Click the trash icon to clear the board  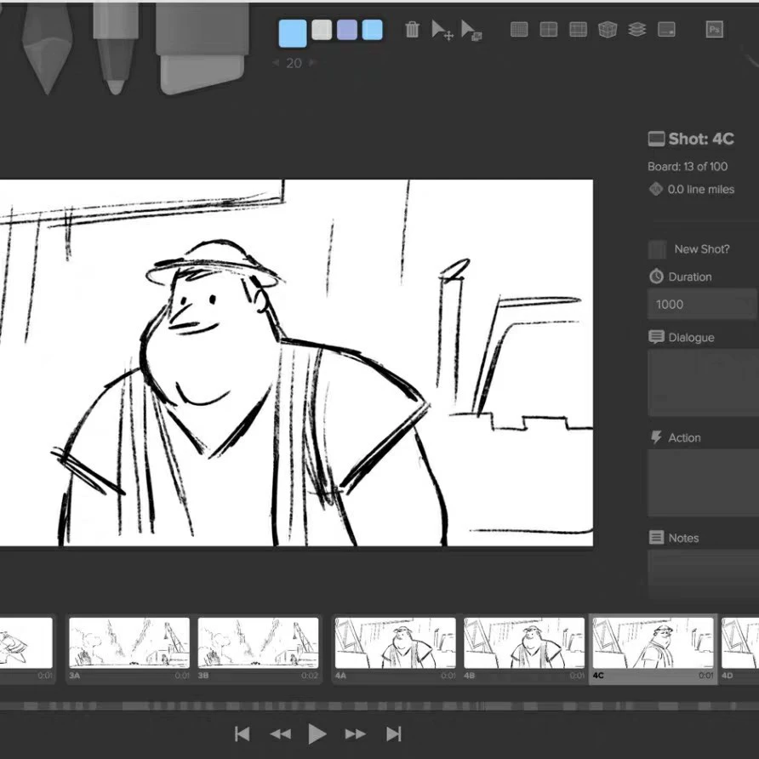click(411, 29)
